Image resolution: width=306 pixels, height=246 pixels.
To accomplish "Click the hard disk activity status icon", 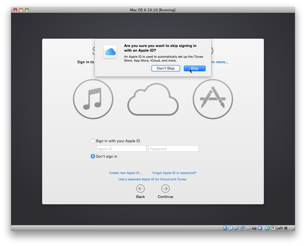I will tap(225, 228).
